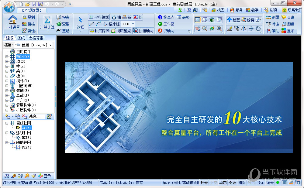Toggle 动态 in the status bar
The height and width of the screenshot is (188, 304).
coord(223,183)
